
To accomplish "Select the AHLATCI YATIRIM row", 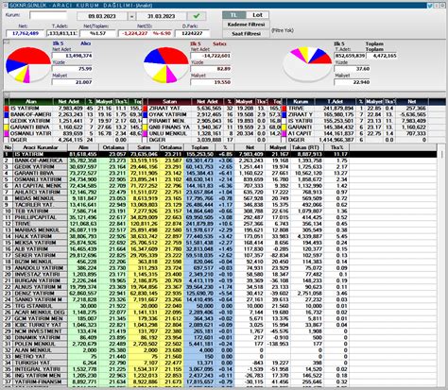I will (220, 192).
